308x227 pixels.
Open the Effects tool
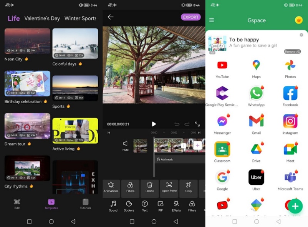176,206
